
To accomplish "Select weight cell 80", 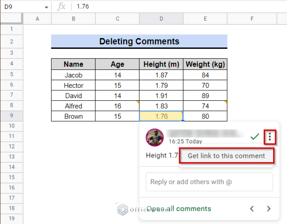I will click(x=205, y=116).
